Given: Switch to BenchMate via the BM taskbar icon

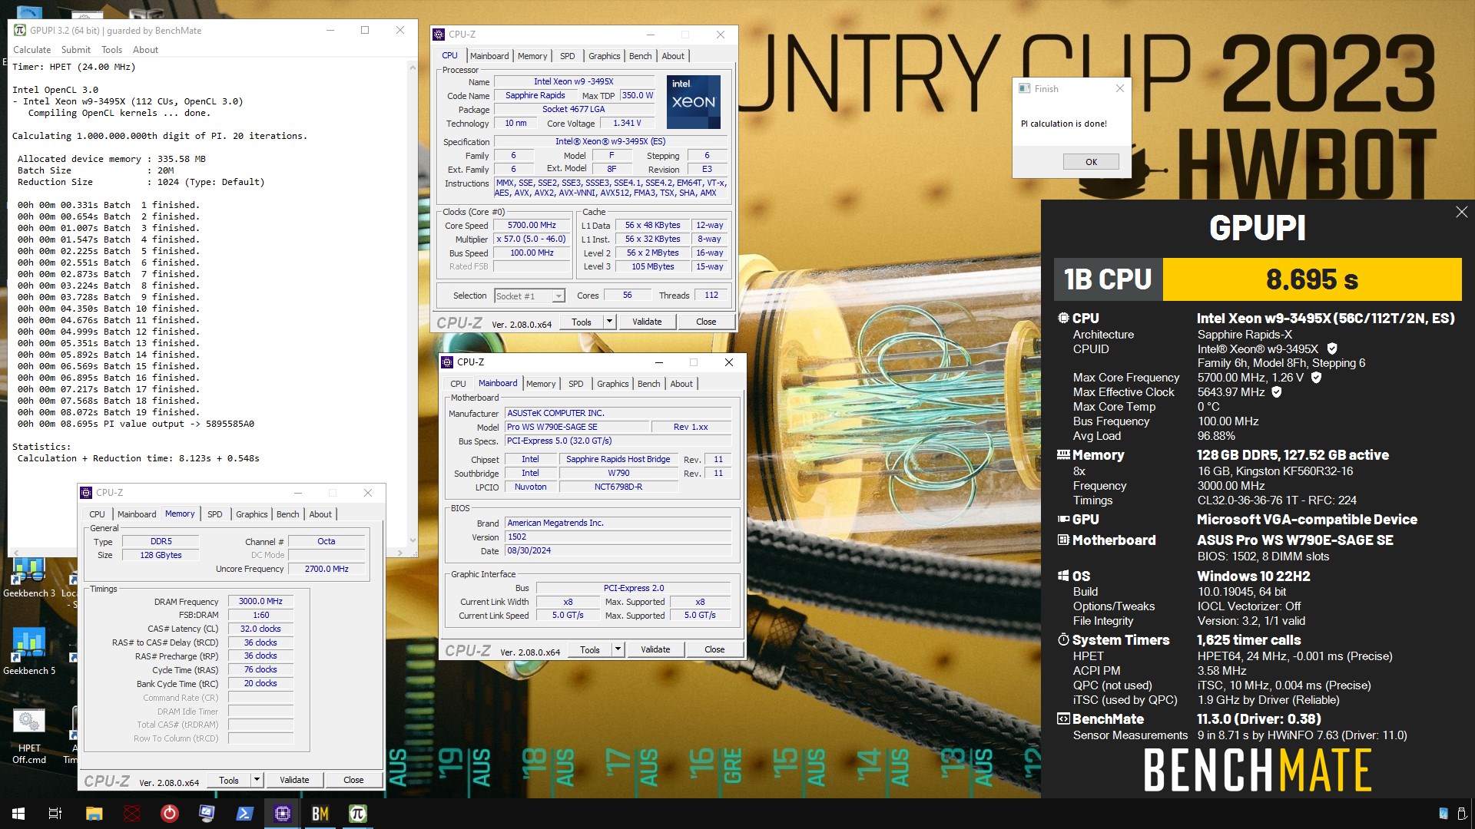Looking at the screenshot, I should click(x=320, y=814).
